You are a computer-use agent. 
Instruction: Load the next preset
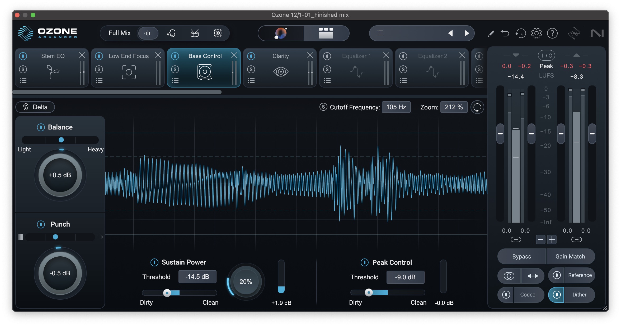click(467, 33)
